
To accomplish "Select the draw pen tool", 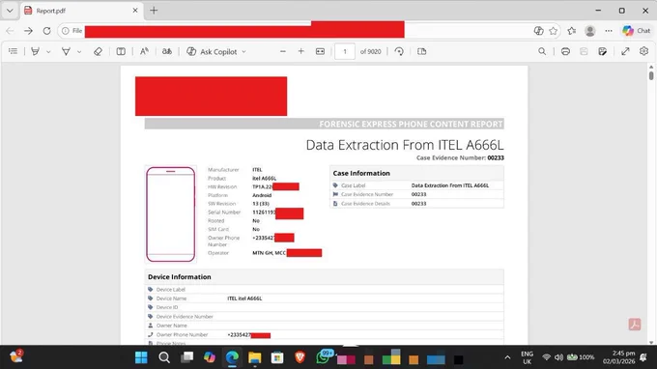I will coord(66,51).
